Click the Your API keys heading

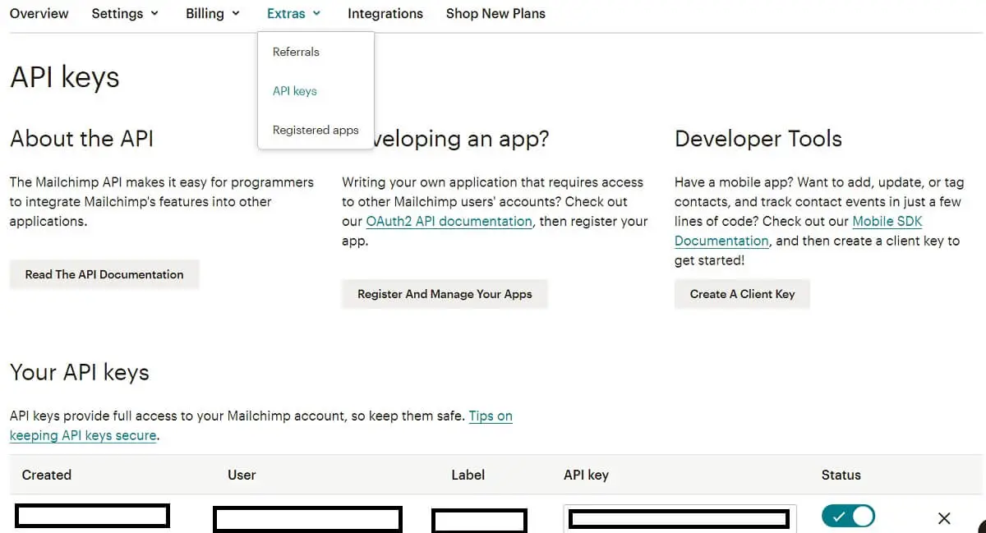pos(80,372)
